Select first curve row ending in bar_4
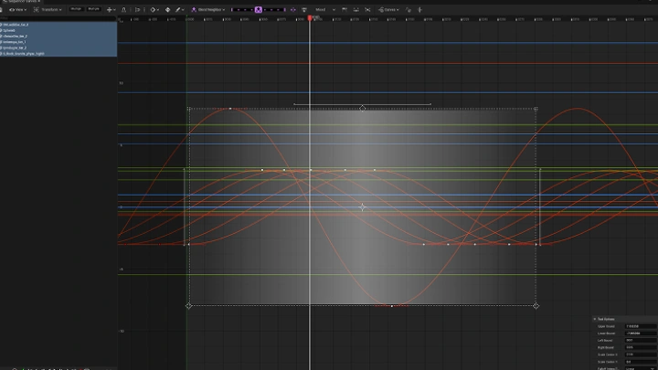Image resolution: width=658 pixels, height=370 pixels. [58, 25]
